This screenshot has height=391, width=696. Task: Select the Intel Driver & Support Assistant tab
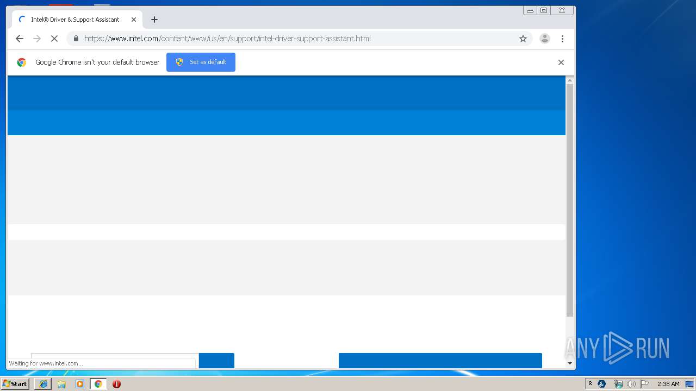77,20
